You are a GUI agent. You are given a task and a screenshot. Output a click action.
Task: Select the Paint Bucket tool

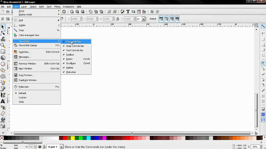click(3, 120)
